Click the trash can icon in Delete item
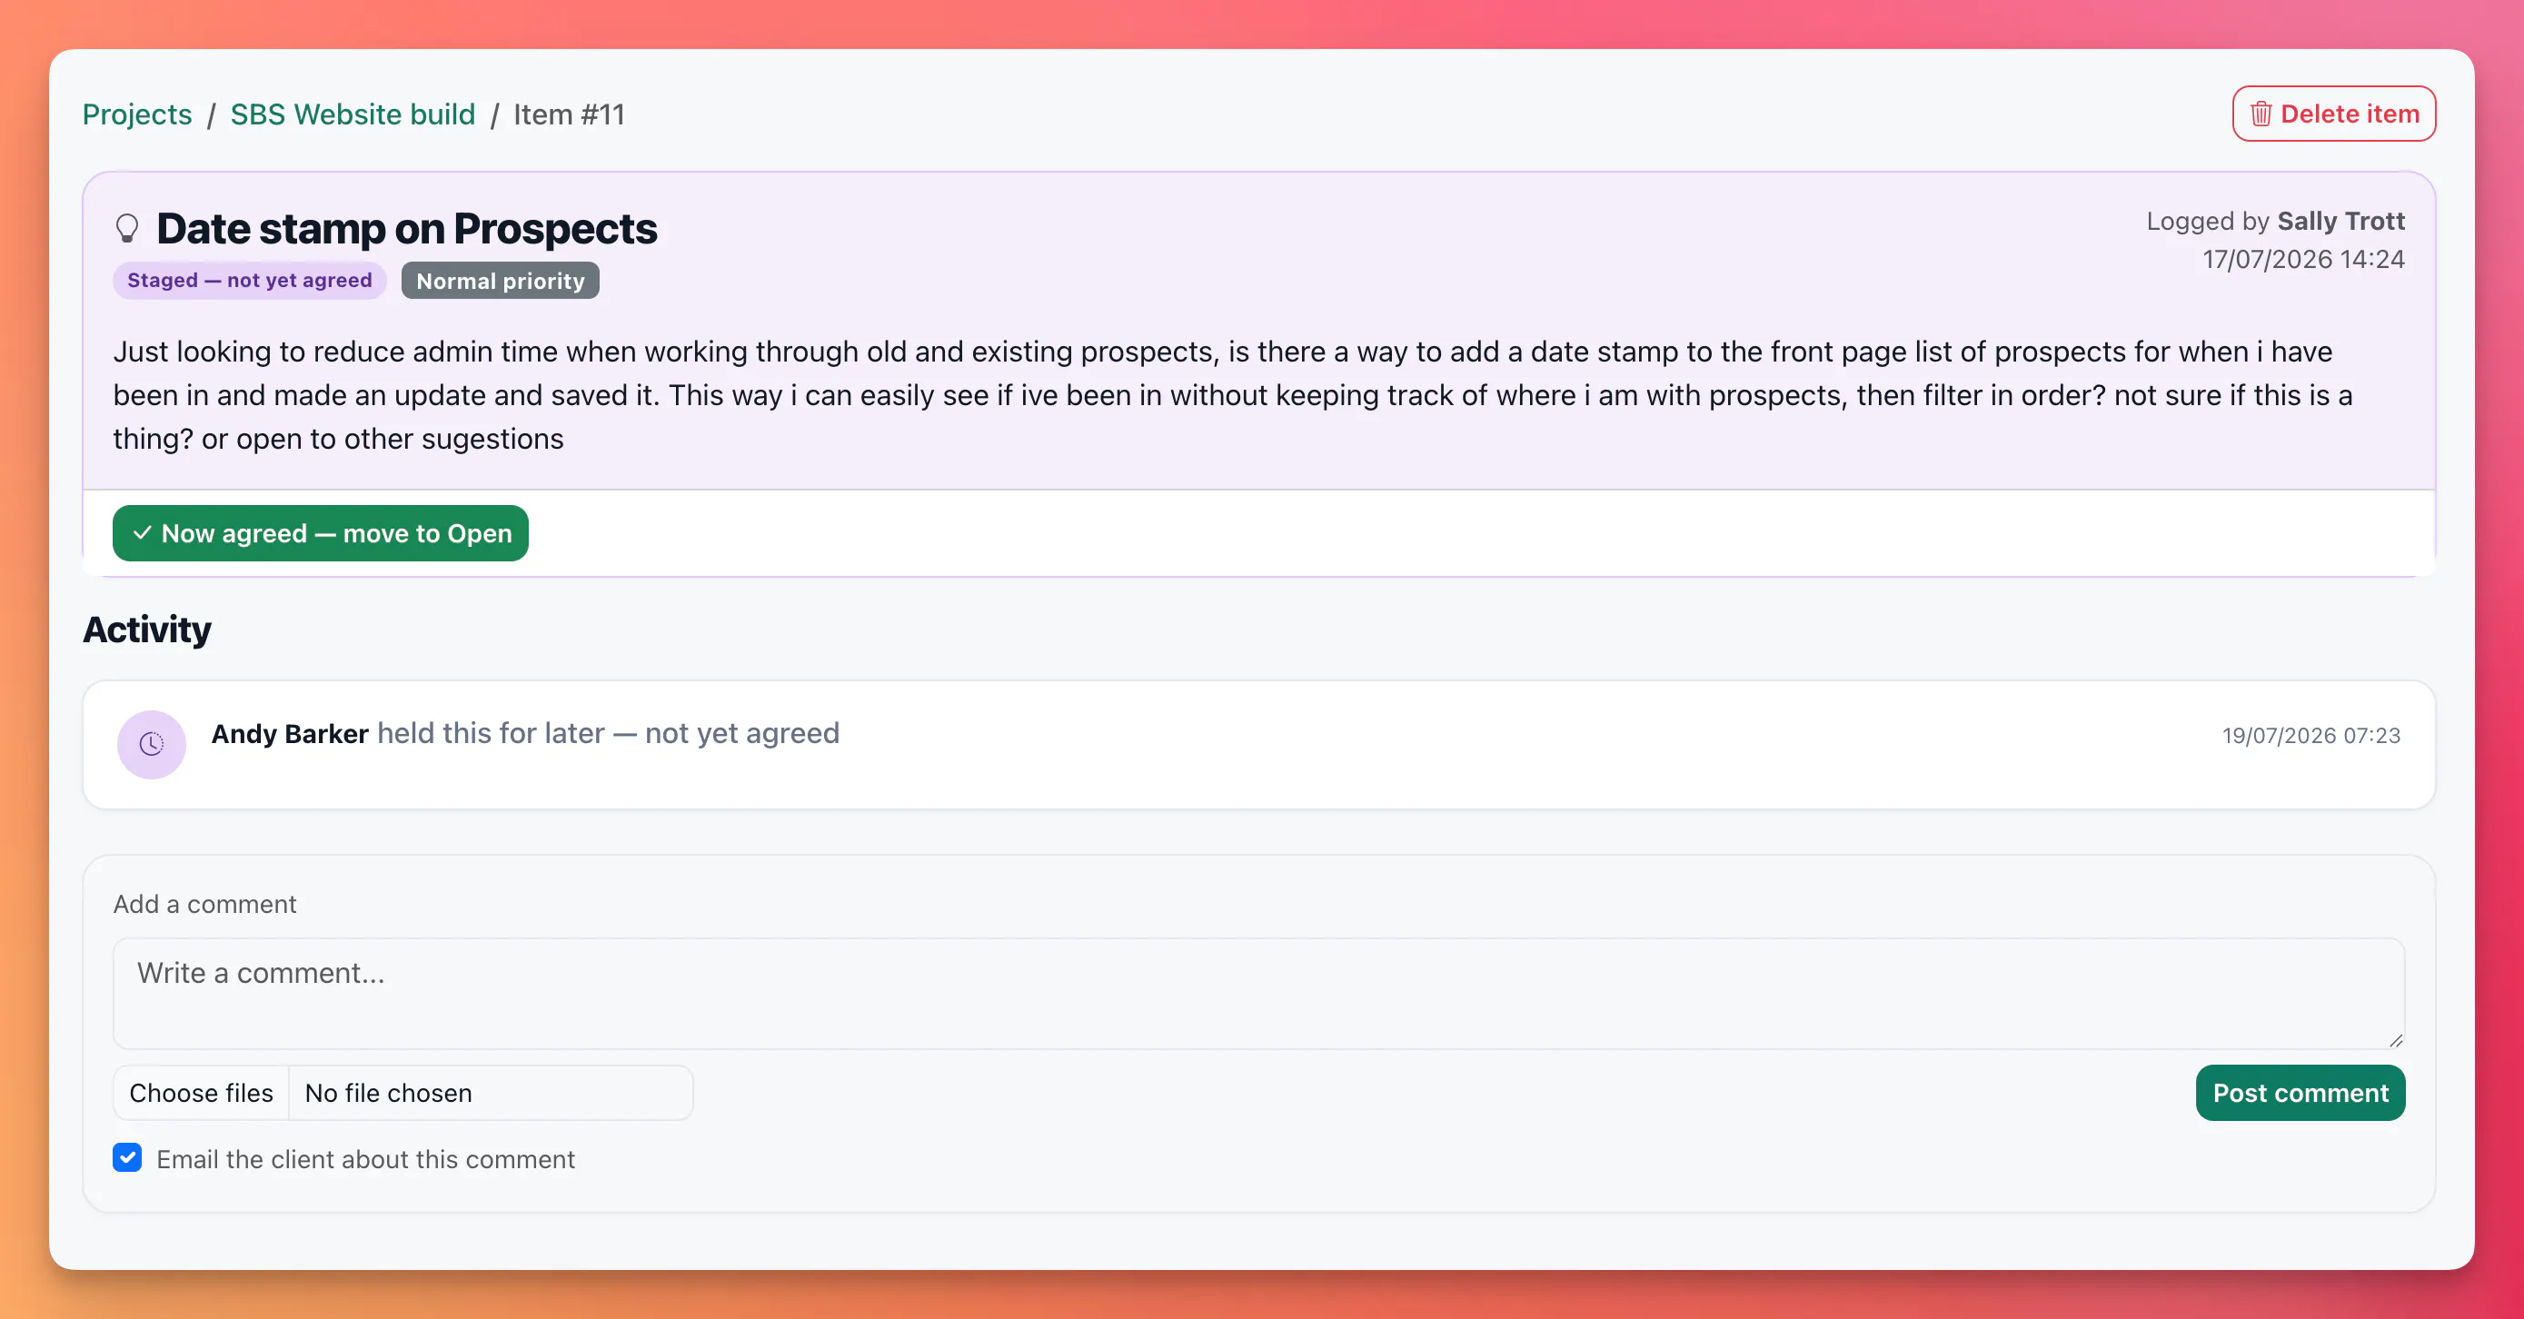The width and height of the screenshot is (2524, 1319). tap(2261, 114)
